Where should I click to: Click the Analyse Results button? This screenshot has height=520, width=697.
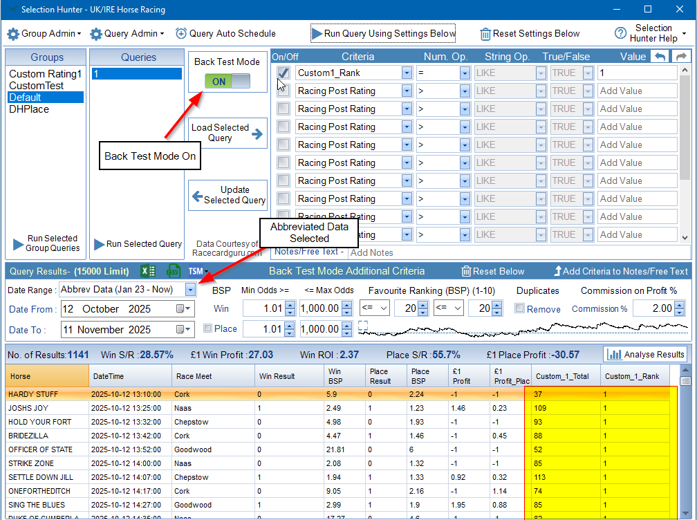pos(645,354)
